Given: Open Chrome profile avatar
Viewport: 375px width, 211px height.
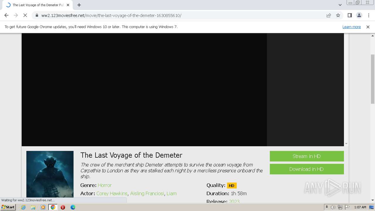Looking at the screenshot, I should 359,15.
